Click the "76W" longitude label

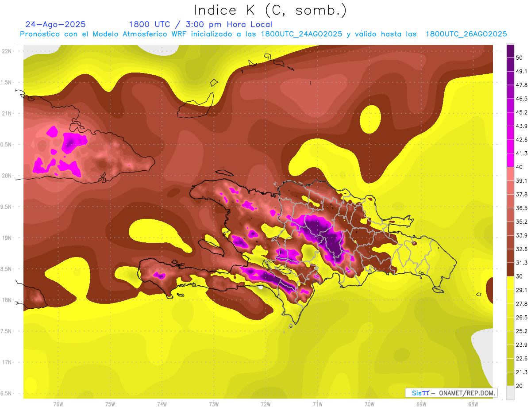58,404
